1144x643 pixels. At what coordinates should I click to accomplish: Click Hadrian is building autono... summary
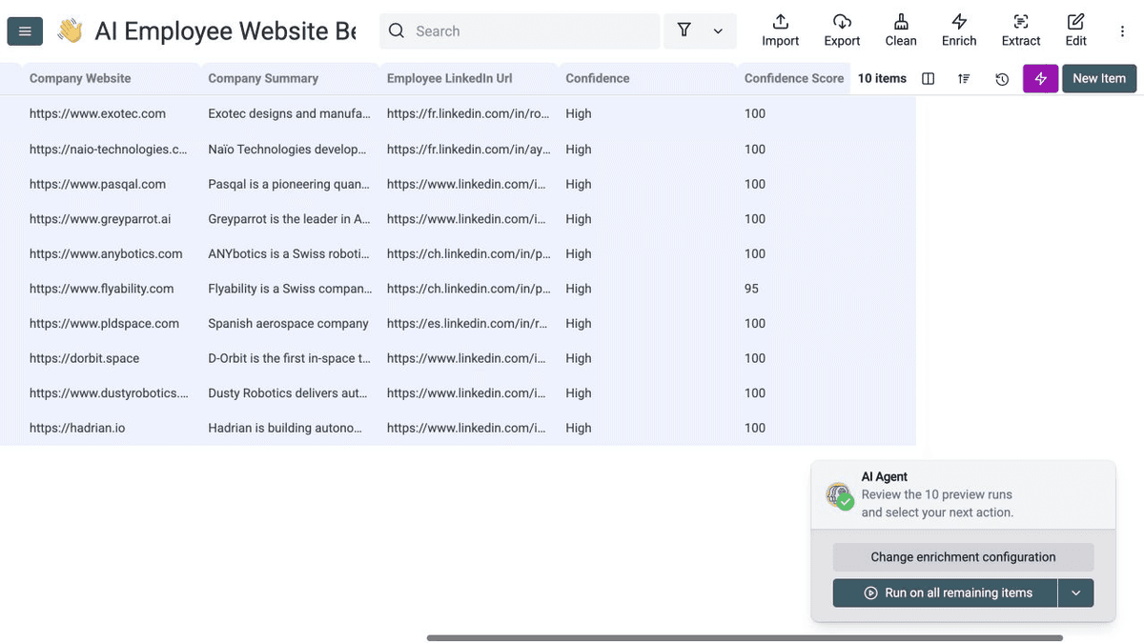(285, 428)
